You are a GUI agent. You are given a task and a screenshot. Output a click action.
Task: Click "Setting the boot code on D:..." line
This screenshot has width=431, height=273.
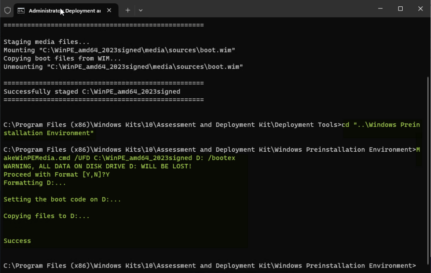(x=62, y=199)
